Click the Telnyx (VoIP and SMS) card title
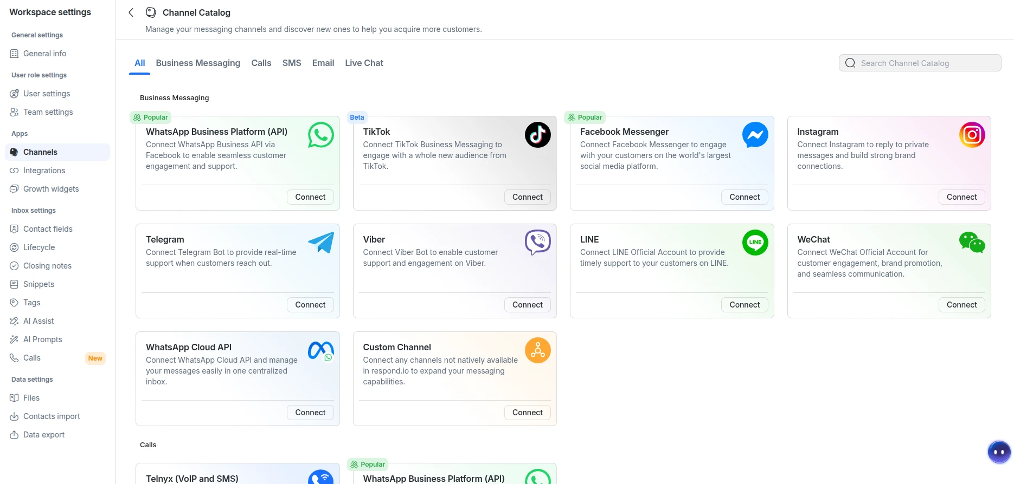The width and height of the screenshot is (1014, 484). (192, 479)
